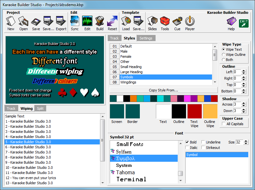Click the Screen color swatch
This screenshot has height=190, width=255.
pos(117,111)
